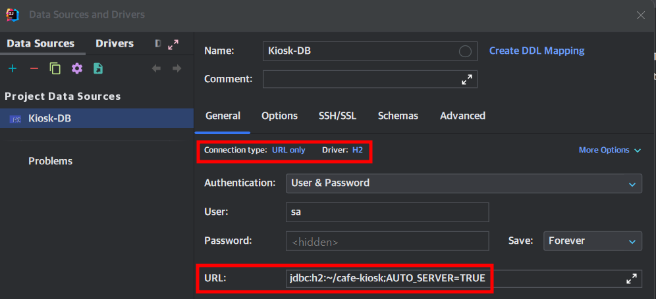The image size is (656, 299).
Task: Expand More Options dropdown
Action: point(609,150)
